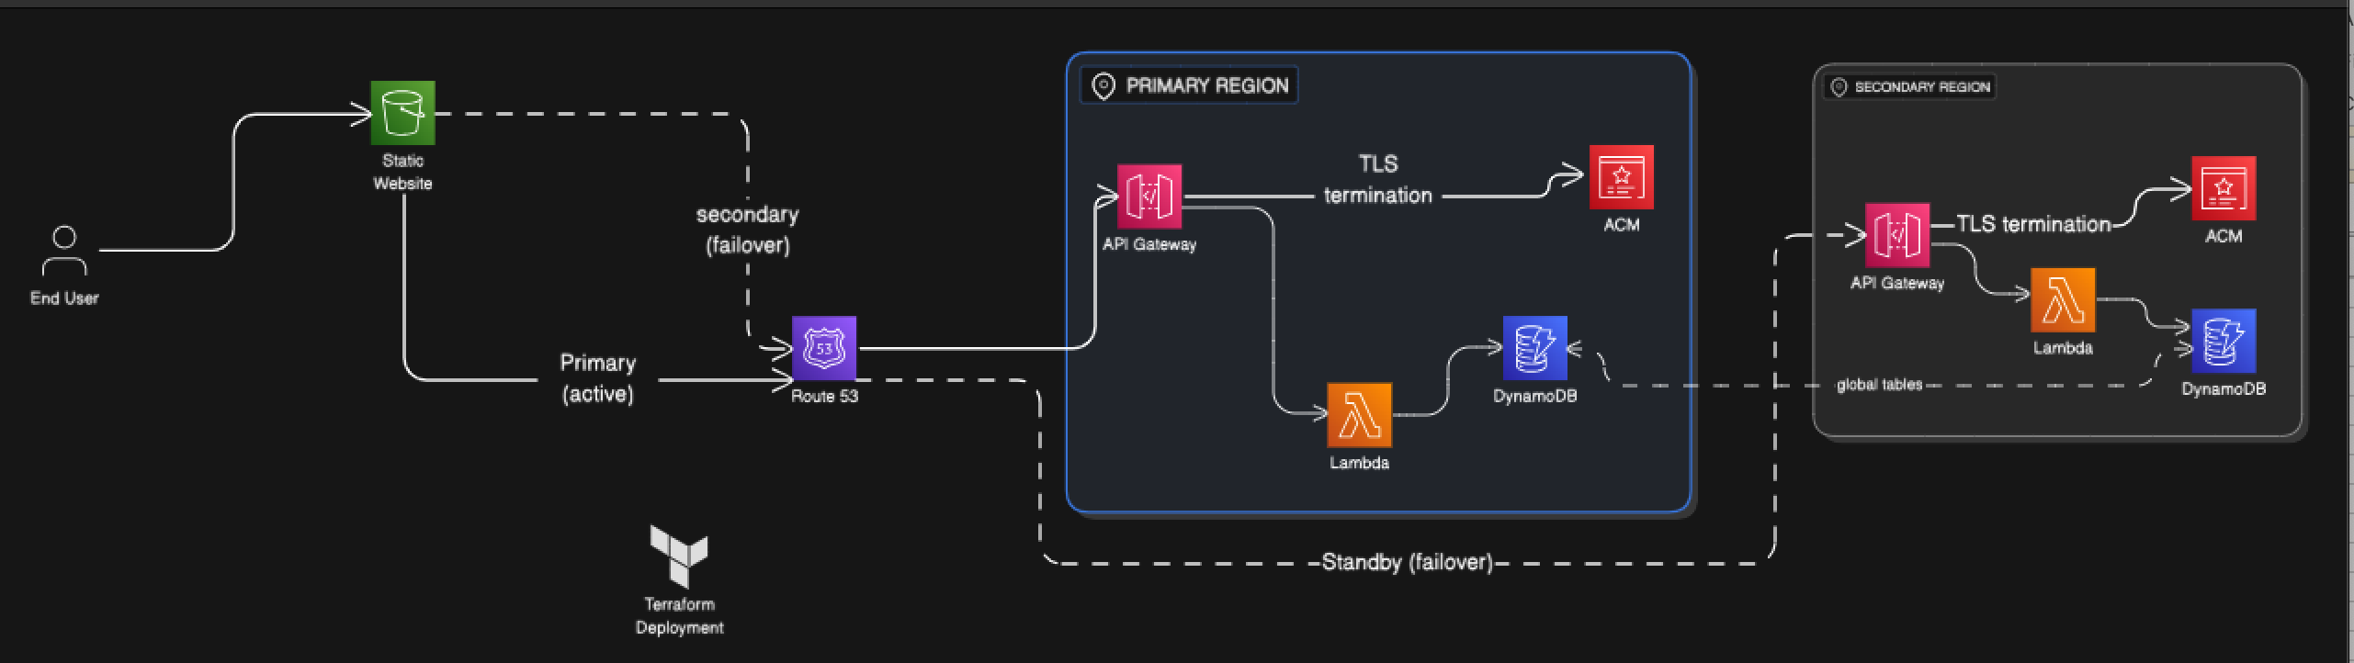Viewport: 2354px width, 663px height.
Task: Select 'API Gateway' caption in Primary Region
Action: pyautogui.click(x=1149, y=244)
